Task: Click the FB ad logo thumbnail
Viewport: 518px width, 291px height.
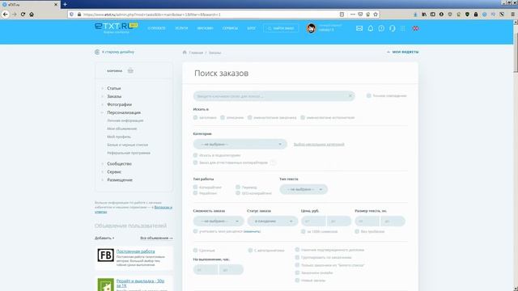Action: tap(105, 255)
